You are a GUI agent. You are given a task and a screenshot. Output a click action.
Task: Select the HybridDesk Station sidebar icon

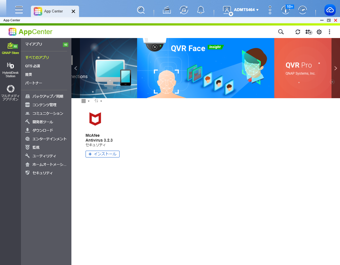(10, 70)
